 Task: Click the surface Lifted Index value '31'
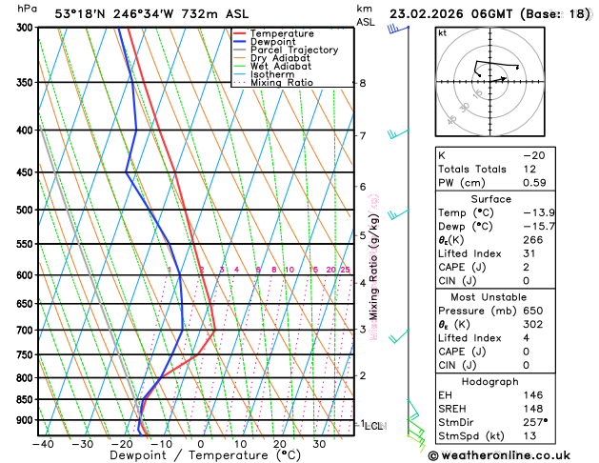529,253
